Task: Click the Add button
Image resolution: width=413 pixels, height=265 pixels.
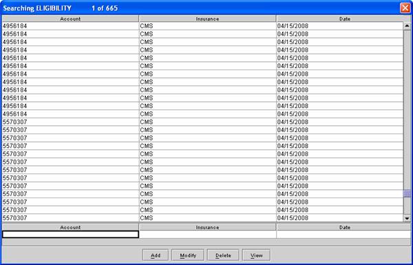Action: [156, 255]
